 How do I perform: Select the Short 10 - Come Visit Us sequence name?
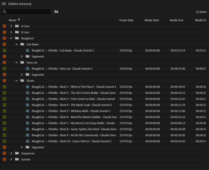[71, 141]
